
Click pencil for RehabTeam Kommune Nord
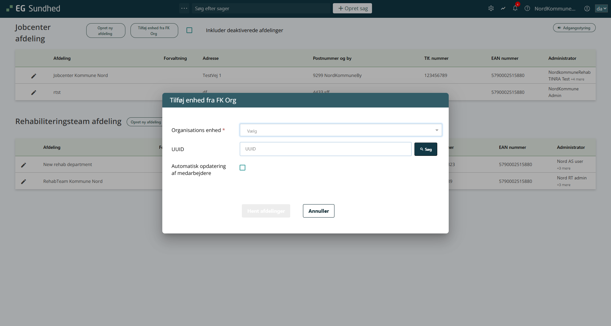tap(24, 181)
